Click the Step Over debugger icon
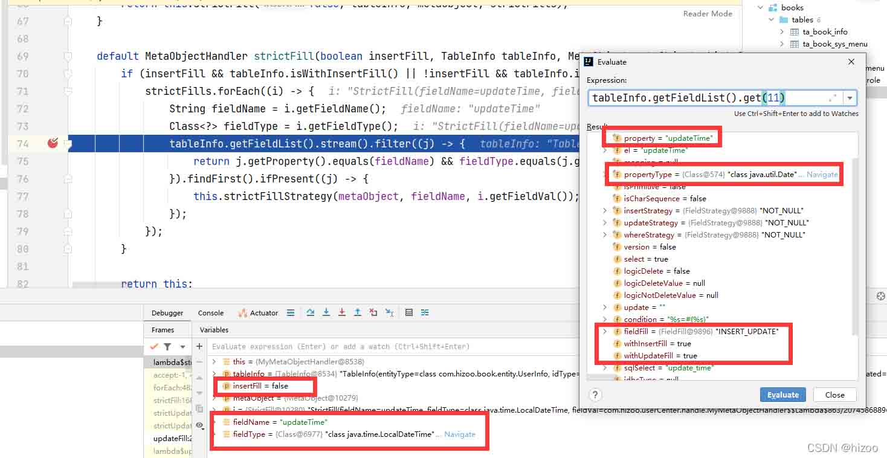 311,312
